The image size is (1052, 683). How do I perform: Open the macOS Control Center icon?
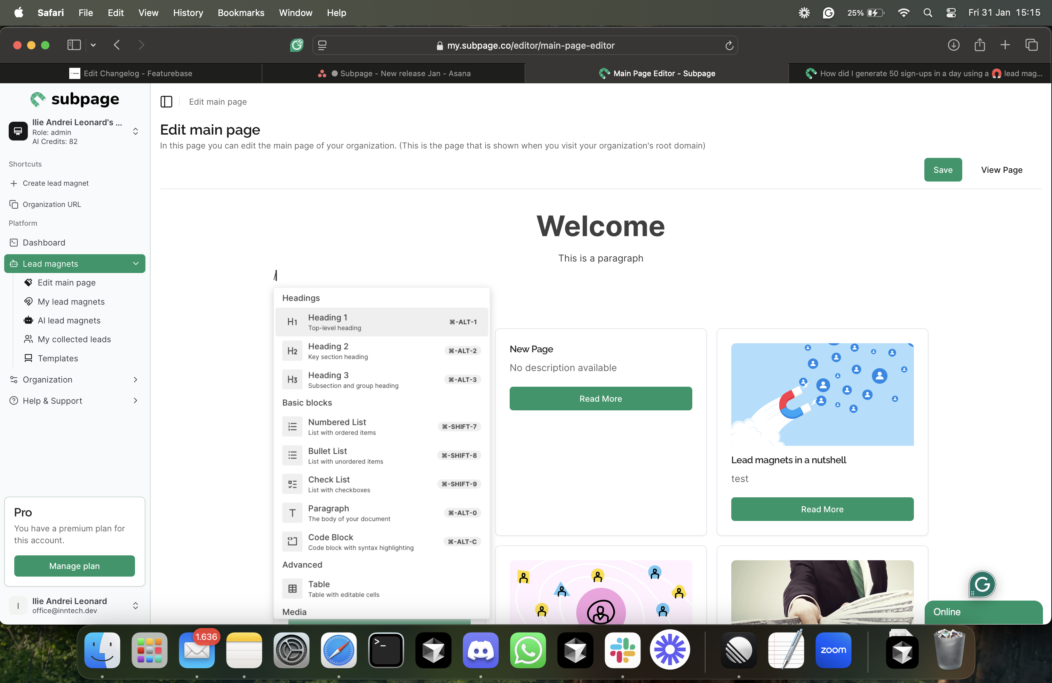tap(951, 13)
